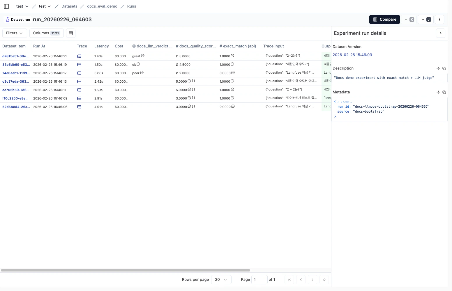Viewport: 452px width, 291px height.
Task: Open dataset version 2026-02-26 15:46:03 link
Action: [x=352, y=55]
